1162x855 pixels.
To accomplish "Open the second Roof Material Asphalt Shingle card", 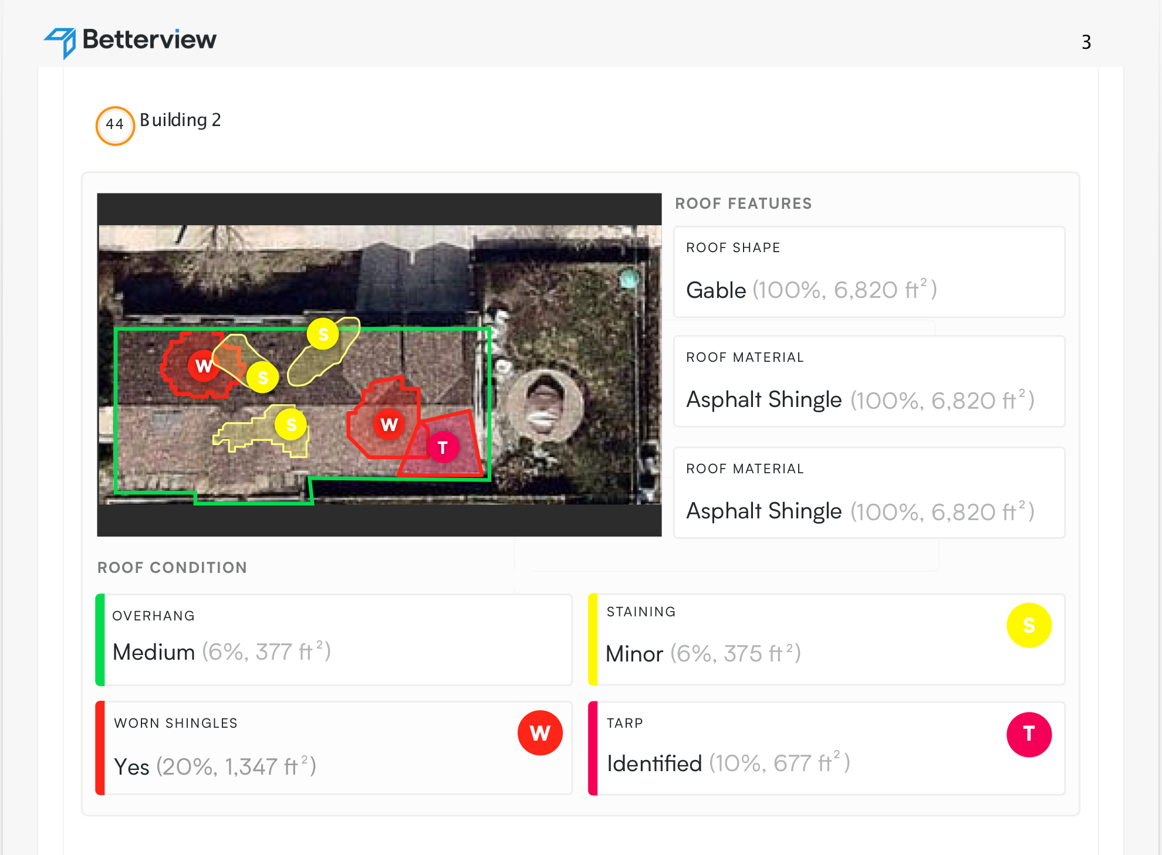I will click(x=869, y=493).
